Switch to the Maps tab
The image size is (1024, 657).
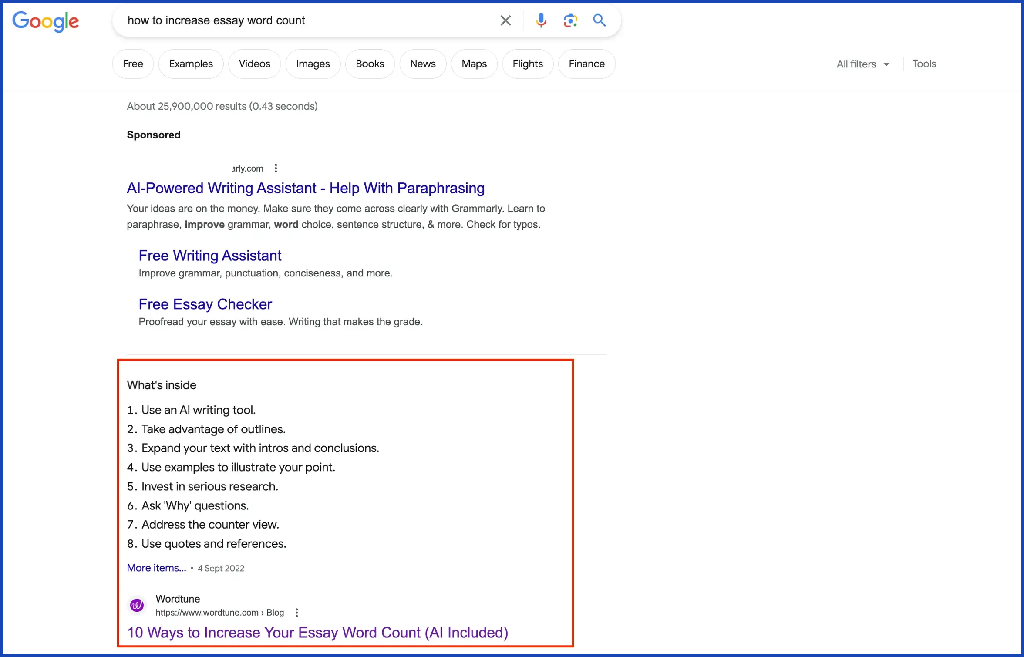coord(474,64)
